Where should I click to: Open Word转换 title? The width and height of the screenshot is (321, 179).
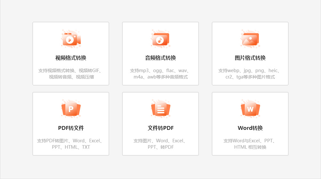[x=250, y=128]
